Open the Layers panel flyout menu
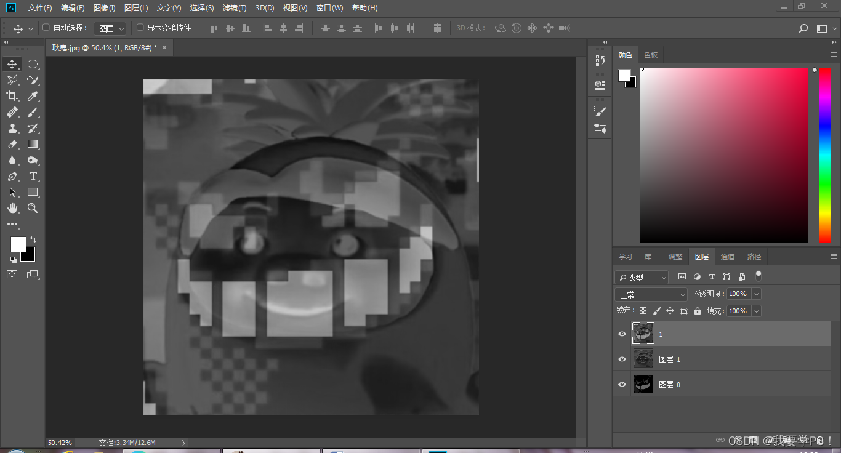The image size is (841, 453). [x=834, y=257]
